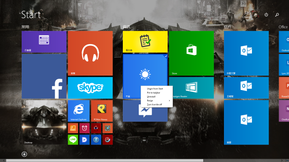This screenshot has width=289, height=162.
Task: Open the OneNote tile in Office group
Action: click(x=284, y=111)
